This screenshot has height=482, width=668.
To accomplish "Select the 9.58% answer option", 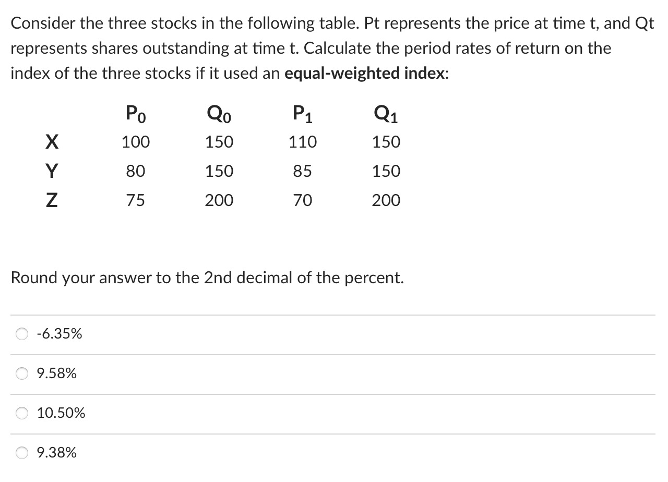I will point(22,373).
